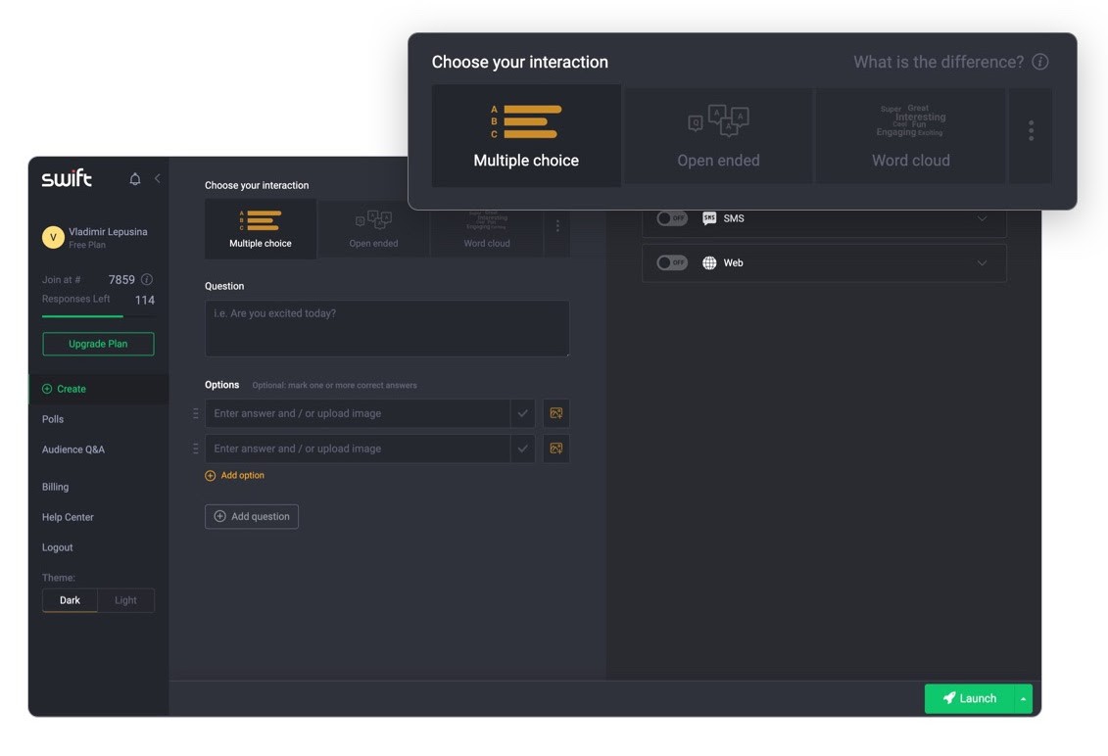Mark the first option as correct answer
Image resolution: width=1108 pixels, height=756 pixels.
tap(522, 413)
